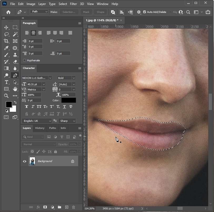Open path operations options

pos(113,12)
